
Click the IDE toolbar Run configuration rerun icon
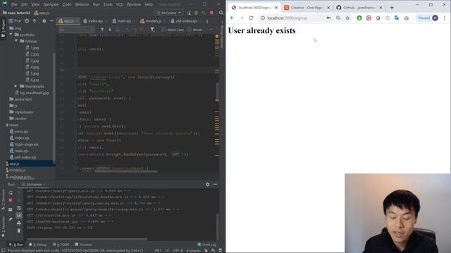[189, 13]
